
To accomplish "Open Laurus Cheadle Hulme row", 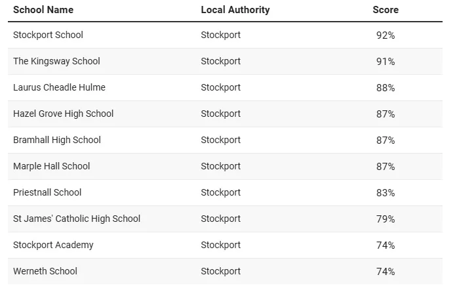I will 59,87.
